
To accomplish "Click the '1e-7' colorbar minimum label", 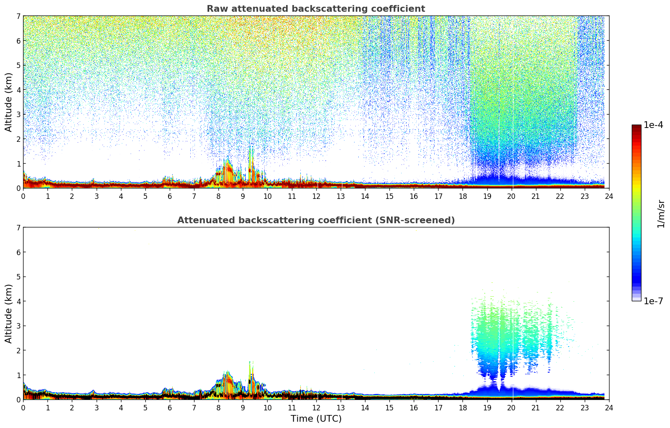I will pyautogui.click(x=653, y=301).
